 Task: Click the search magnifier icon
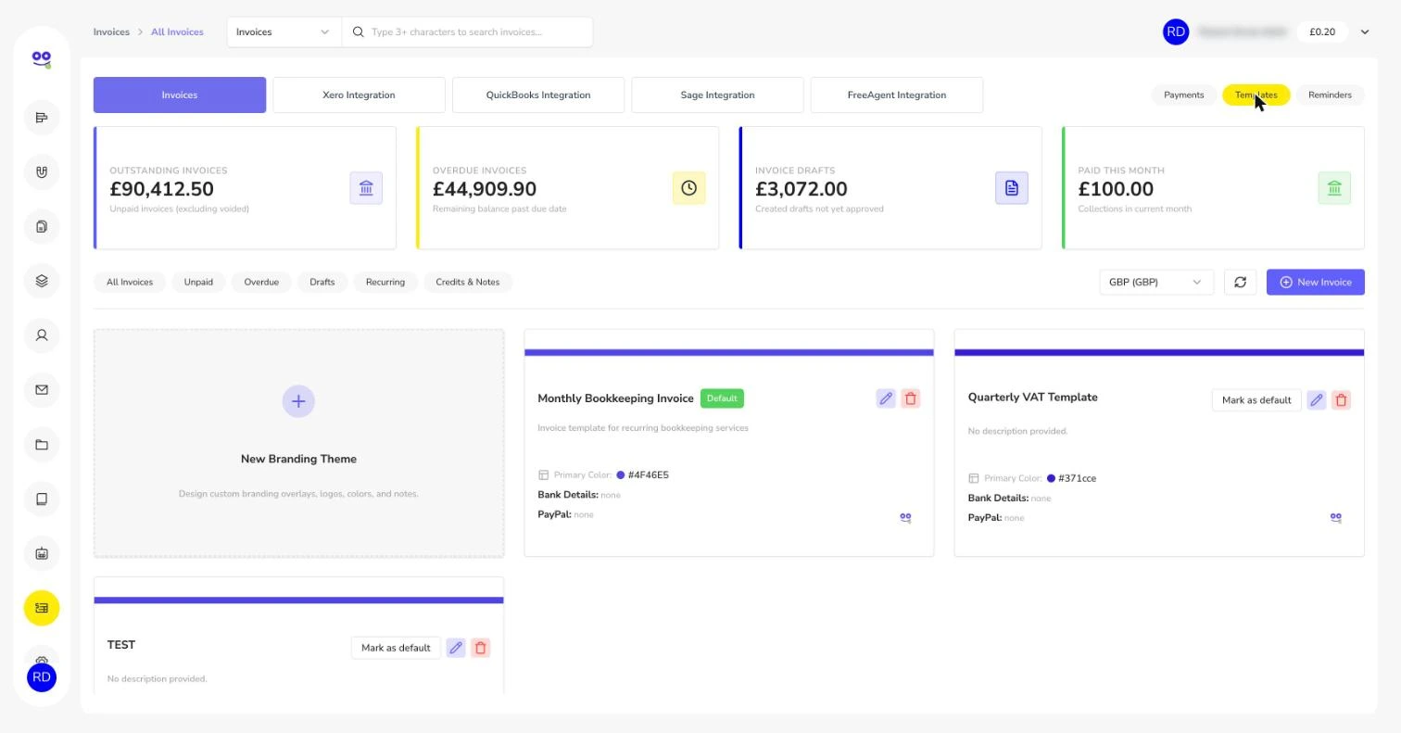coord(359,32)
